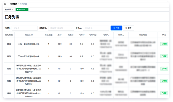Open the 代购类型 dropdown arrow
Screen dimensions: 173x102
(72, 28)
